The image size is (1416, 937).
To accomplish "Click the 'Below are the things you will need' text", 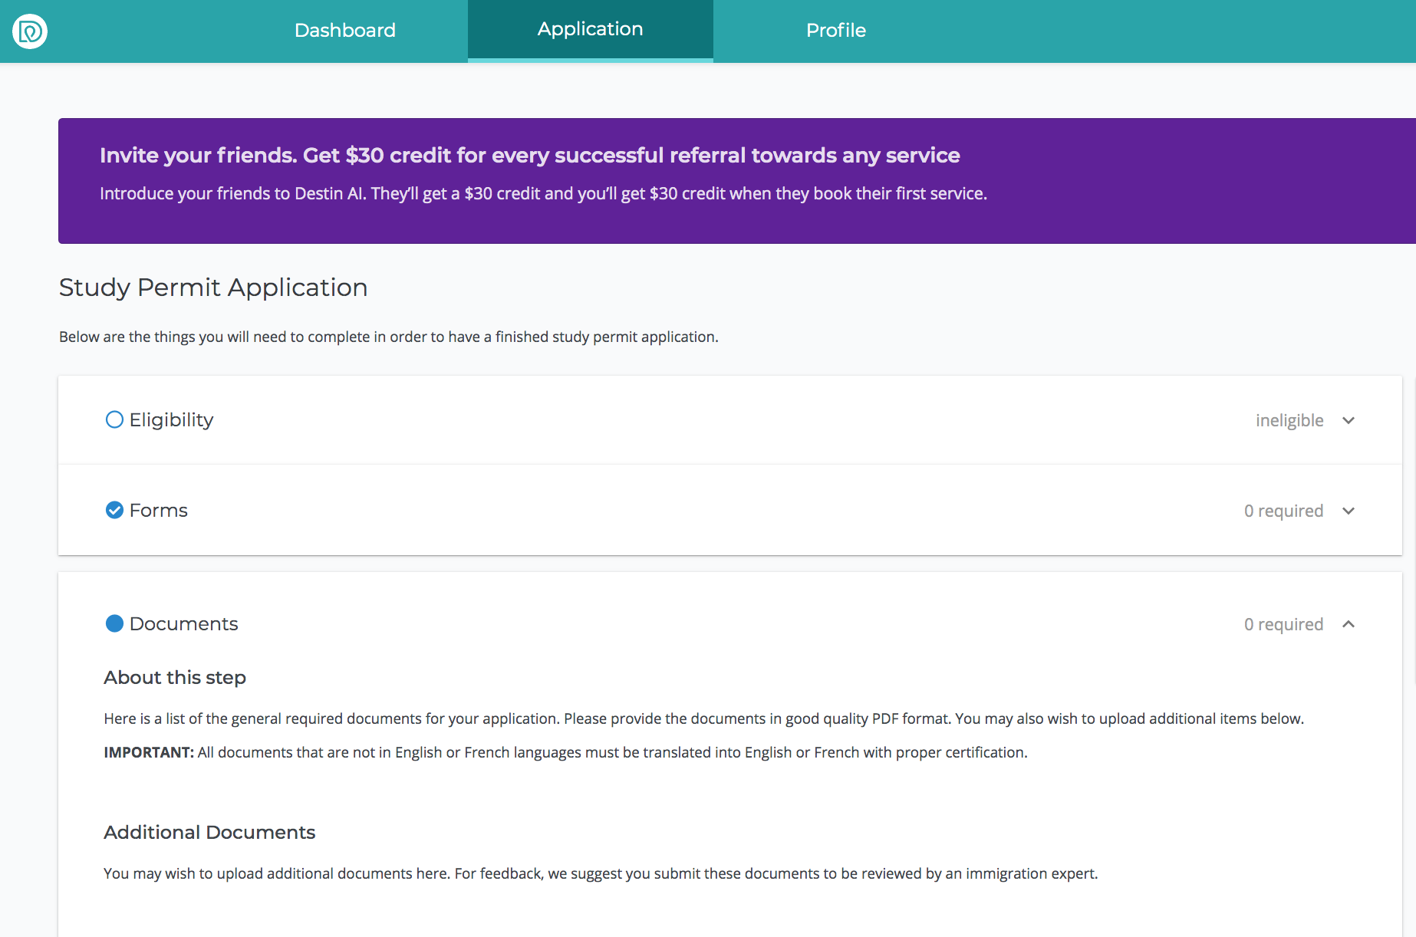I will pos(388,337).
